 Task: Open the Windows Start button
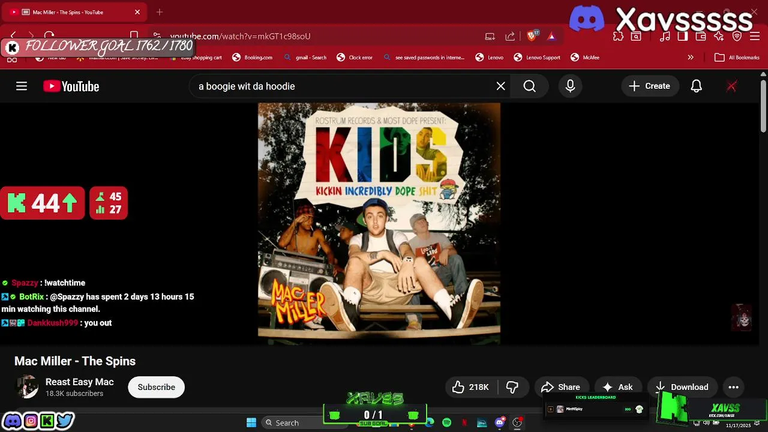[251, 423]
